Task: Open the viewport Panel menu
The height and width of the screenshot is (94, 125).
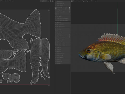Action: coord(96,1)
